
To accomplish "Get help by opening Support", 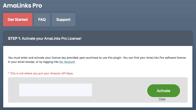I will click(63, 20).
